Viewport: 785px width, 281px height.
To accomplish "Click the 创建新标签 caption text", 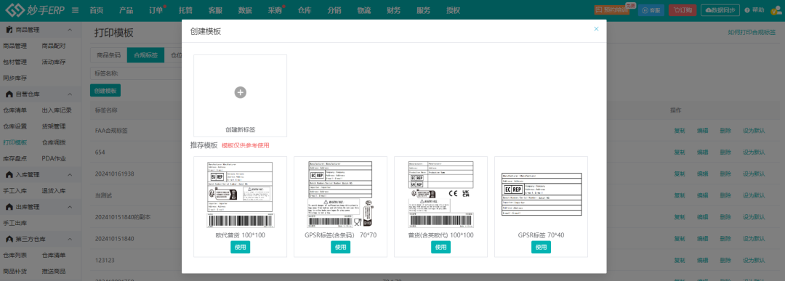I will (x=241, y=129).
